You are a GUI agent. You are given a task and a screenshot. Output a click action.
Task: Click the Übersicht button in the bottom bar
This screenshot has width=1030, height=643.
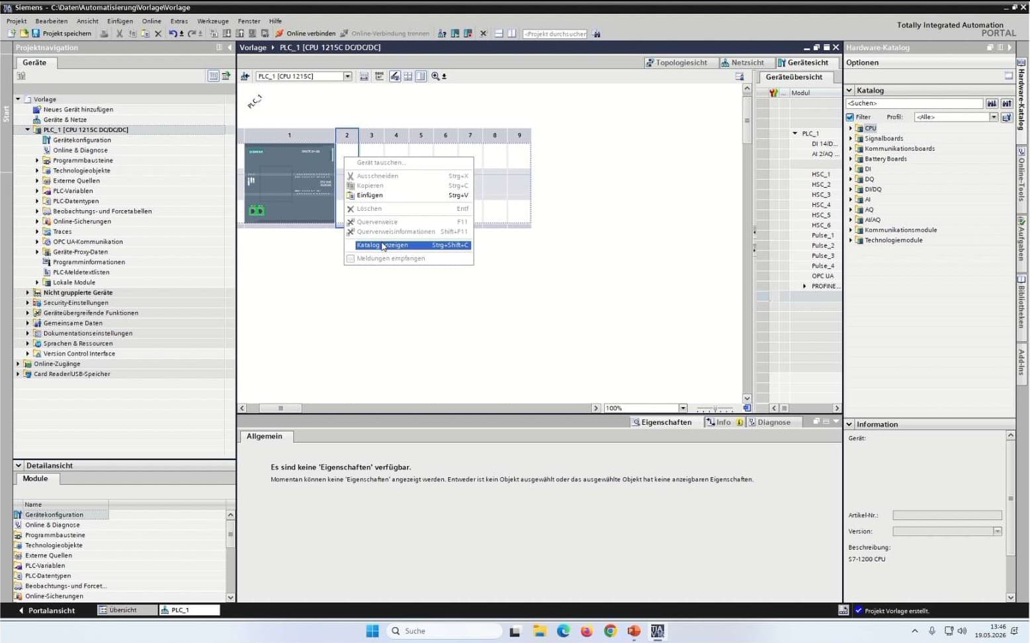[127, 611]
